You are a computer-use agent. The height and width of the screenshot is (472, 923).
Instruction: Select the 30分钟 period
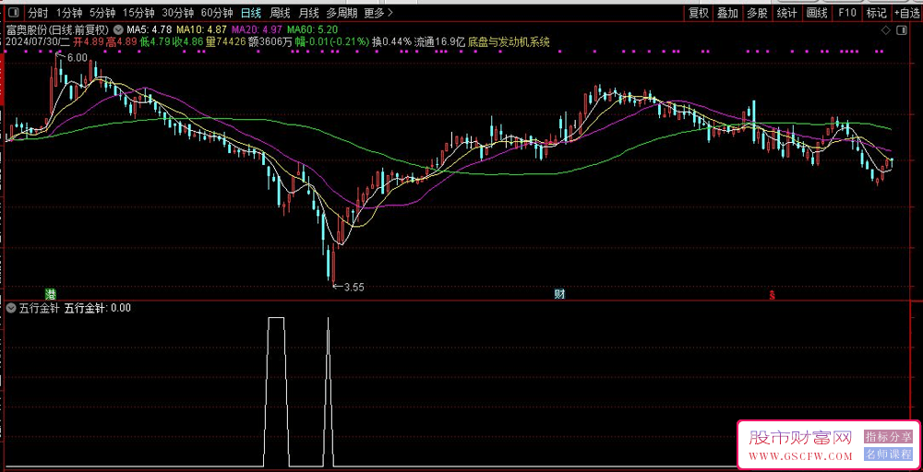click(177, 12)
